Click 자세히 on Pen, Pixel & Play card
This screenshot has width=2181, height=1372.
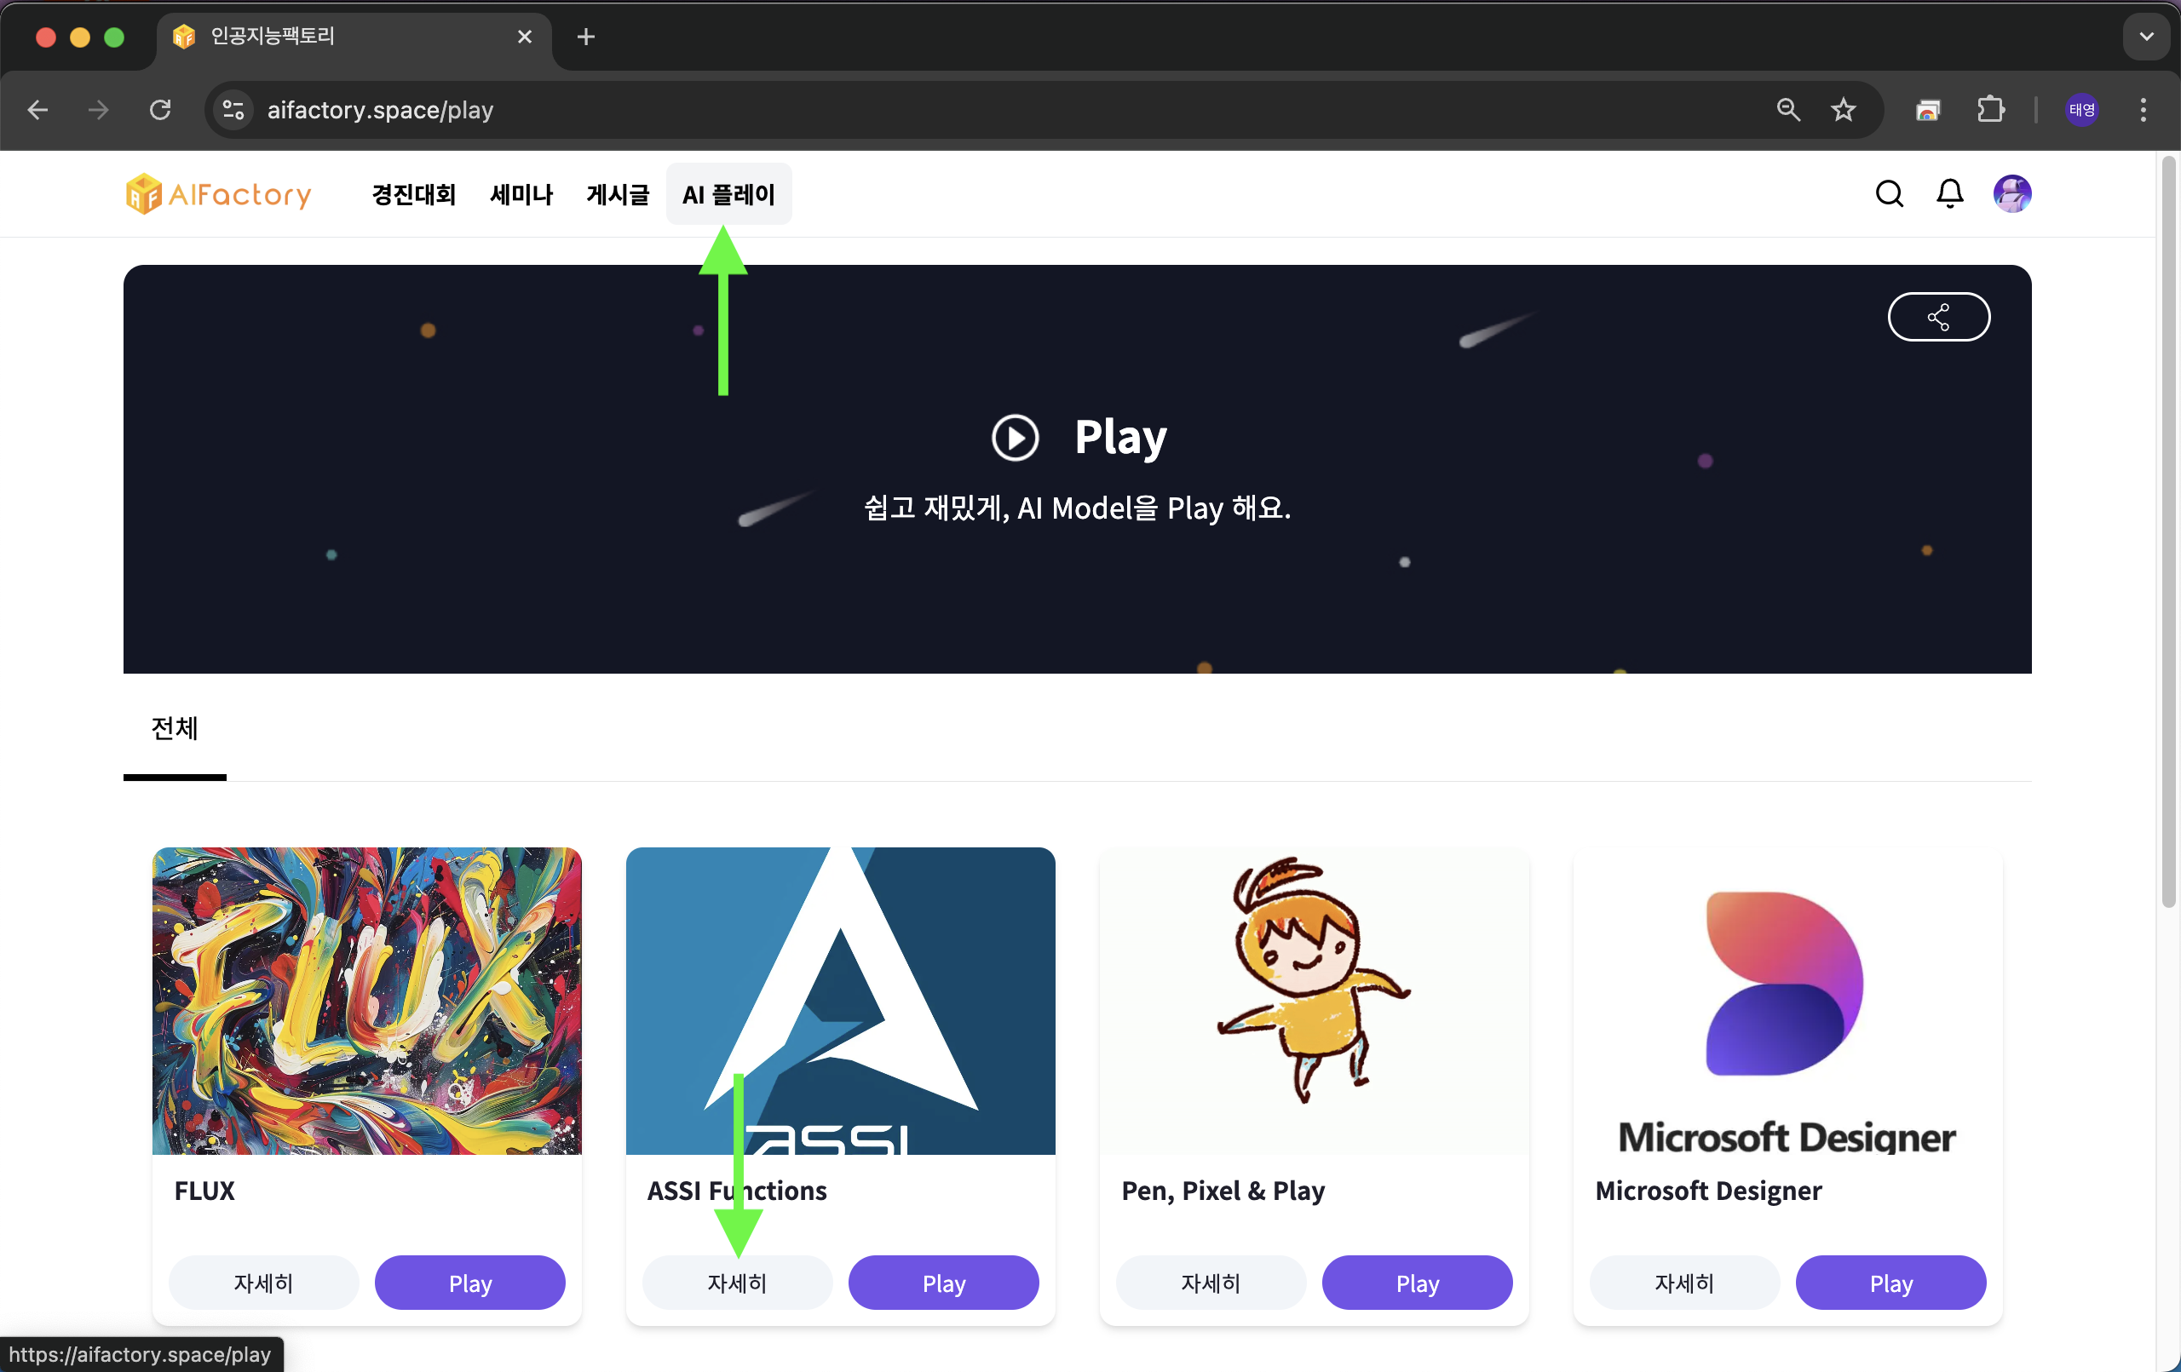click(1211, 1283)
